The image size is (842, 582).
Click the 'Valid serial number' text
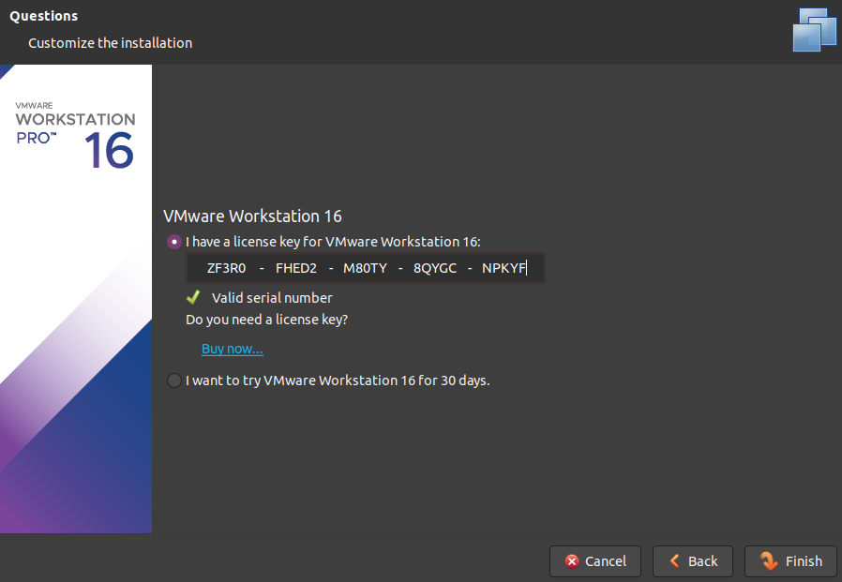272,298
